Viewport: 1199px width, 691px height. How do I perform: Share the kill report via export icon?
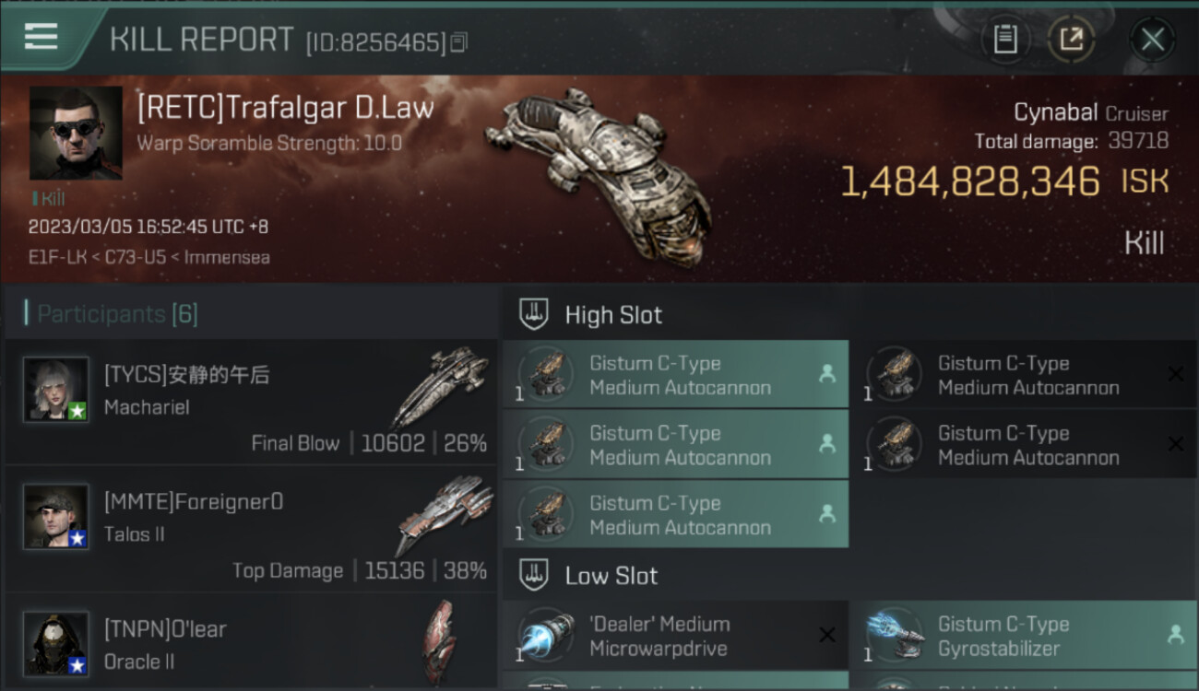(1071, 40)
